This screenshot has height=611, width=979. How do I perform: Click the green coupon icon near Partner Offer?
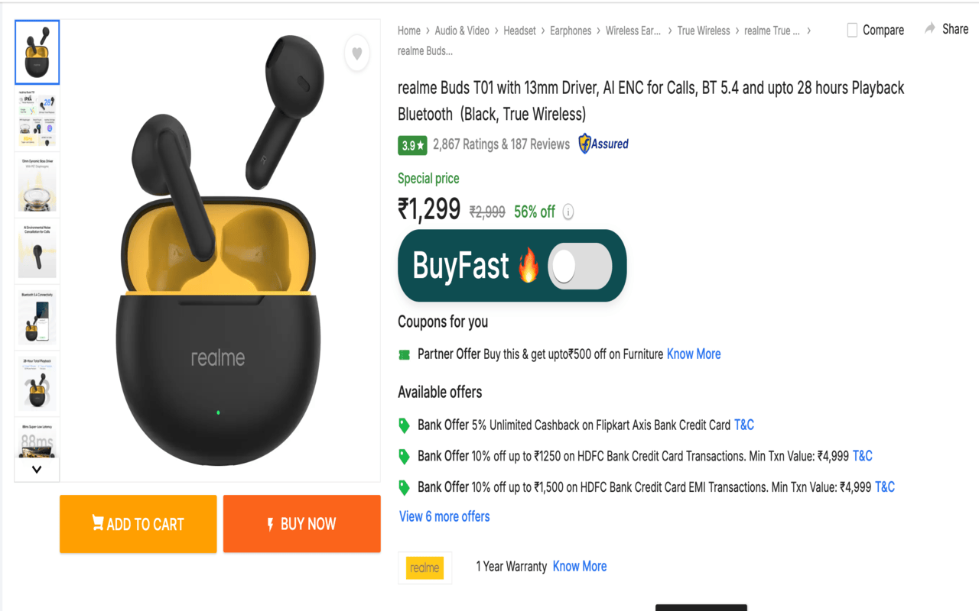click(x=404, y=354)
